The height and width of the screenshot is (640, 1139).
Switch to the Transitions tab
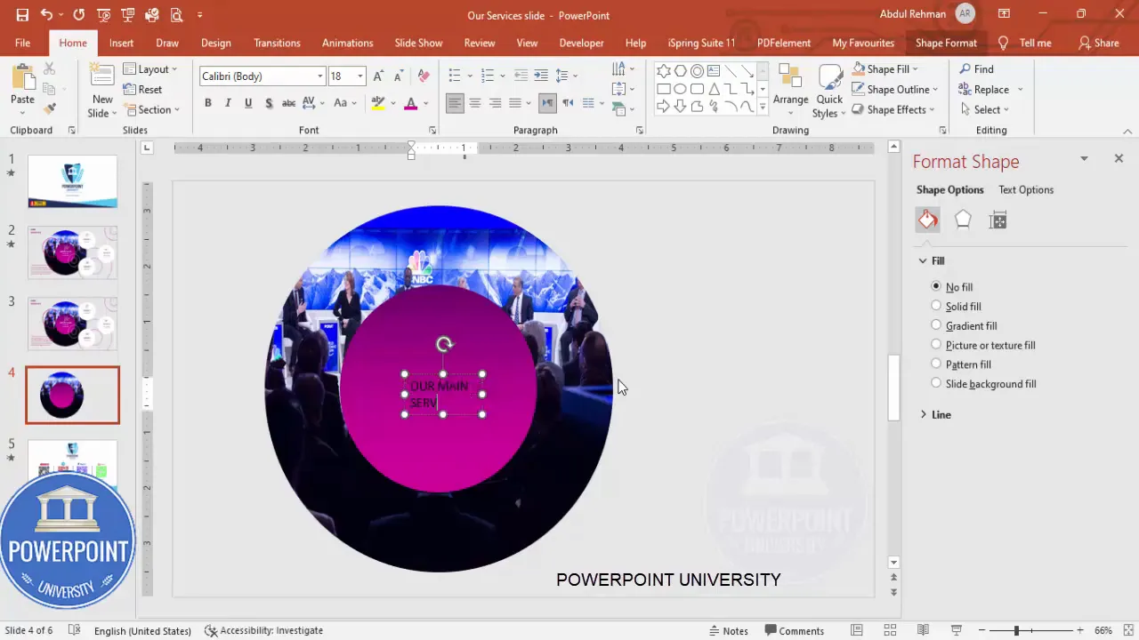click(277, 43)
